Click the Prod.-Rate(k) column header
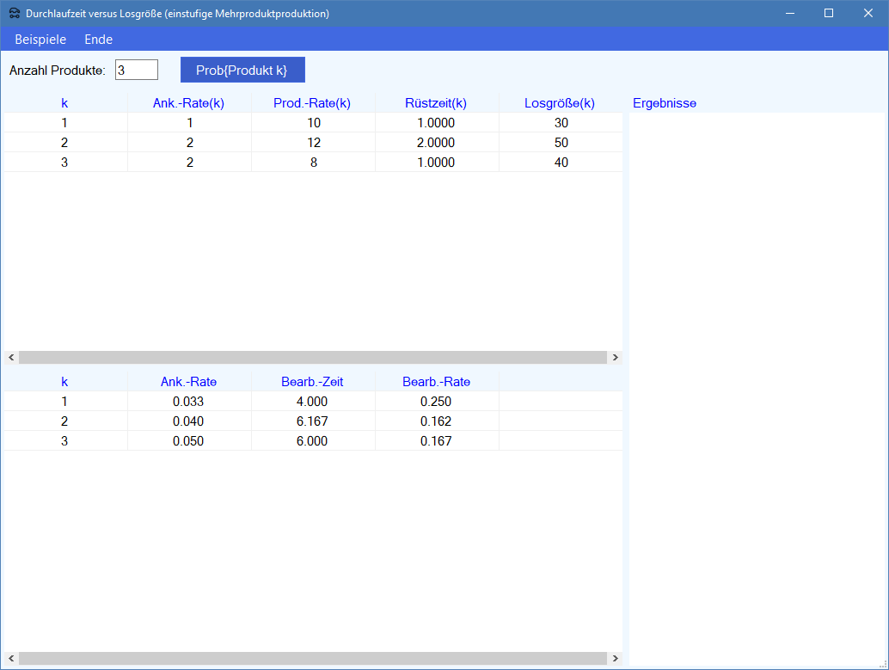This screenshot has width=889, height=670. click(x=312, y=103)
